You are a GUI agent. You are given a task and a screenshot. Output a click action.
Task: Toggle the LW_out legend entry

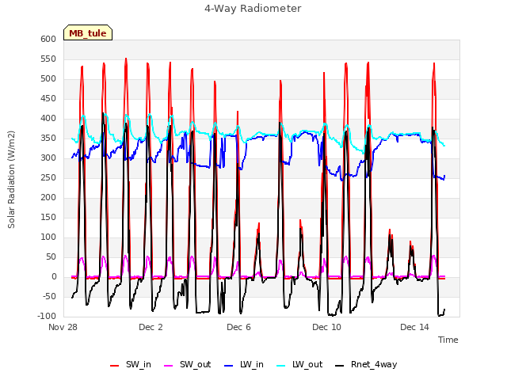click(299, 364)
